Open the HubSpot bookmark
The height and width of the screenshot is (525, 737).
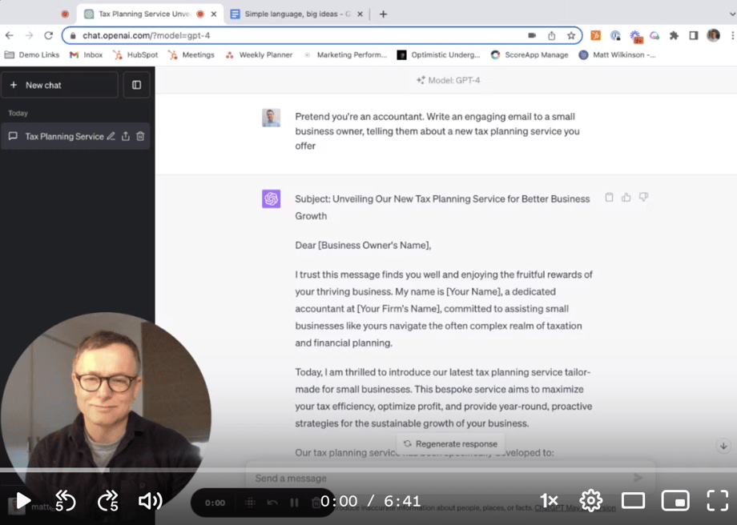[135, 55]
